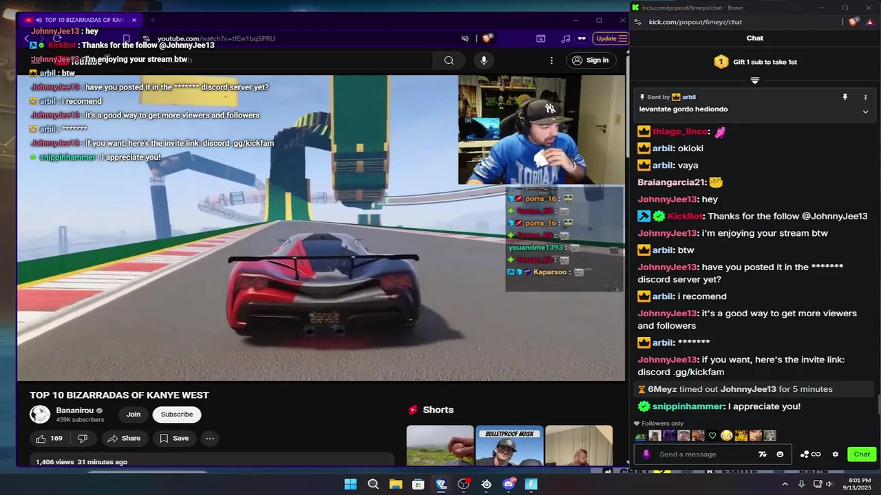Viewport: 881px width, 495px height.
Task: Expand pinned message chevron
Action: point(865,111)
